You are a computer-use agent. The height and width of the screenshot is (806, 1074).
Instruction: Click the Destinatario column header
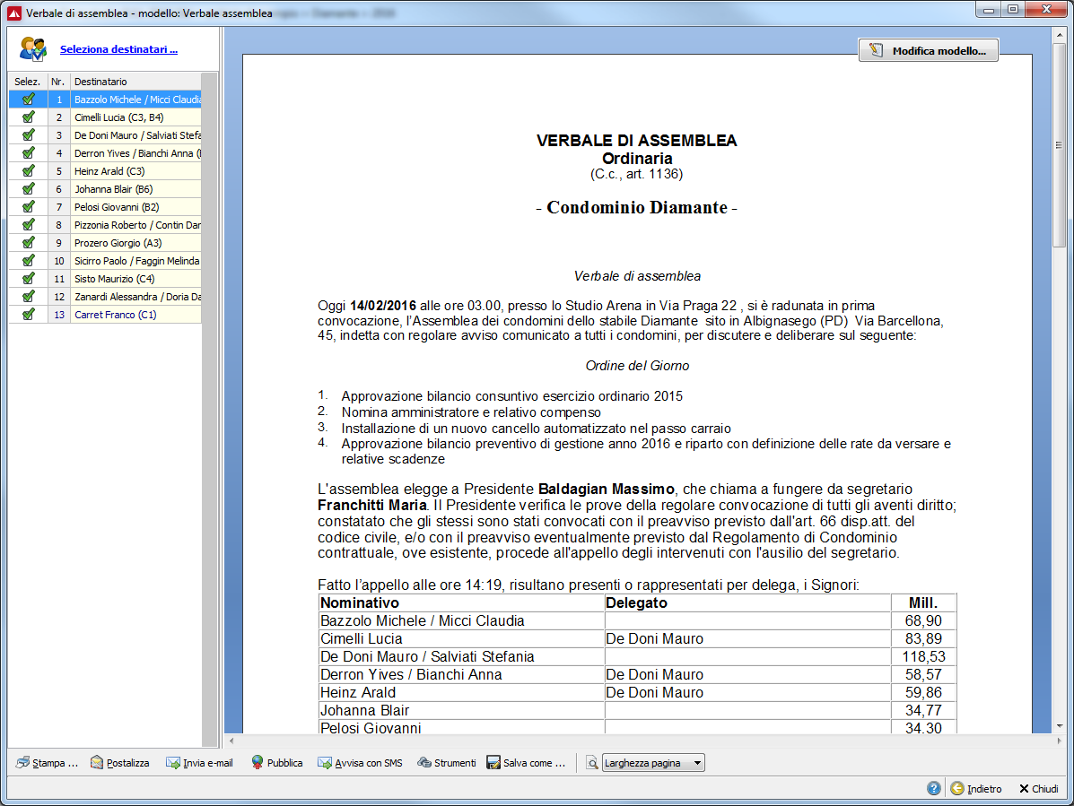(137, 82)
